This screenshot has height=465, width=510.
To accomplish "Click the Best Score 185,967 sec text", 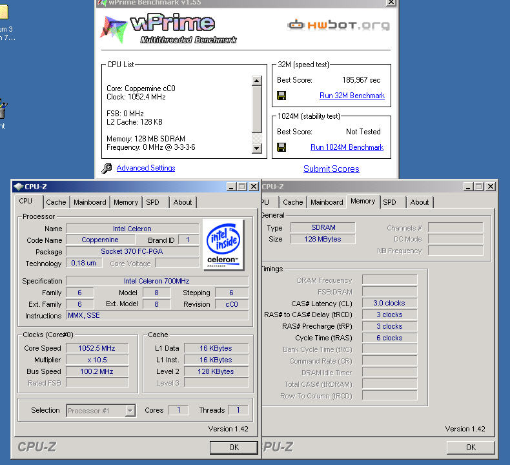I will [x=361, y=80].
